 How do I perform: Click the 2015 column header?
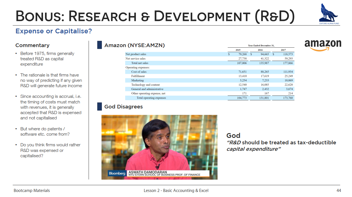click(x=238, y=50)
